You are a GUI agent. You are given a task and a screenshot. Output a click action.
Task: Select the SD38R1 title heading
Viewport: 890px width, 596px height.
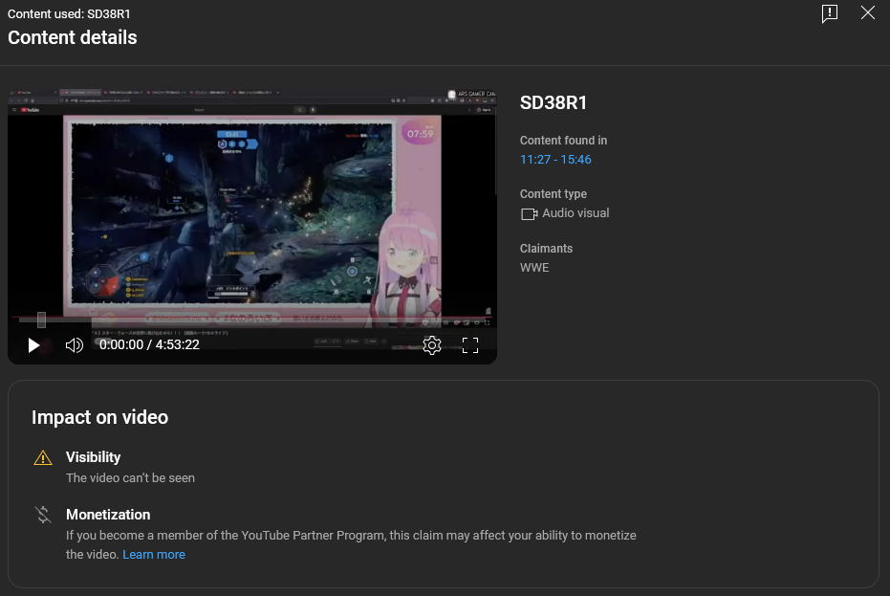tap(554, 103)
